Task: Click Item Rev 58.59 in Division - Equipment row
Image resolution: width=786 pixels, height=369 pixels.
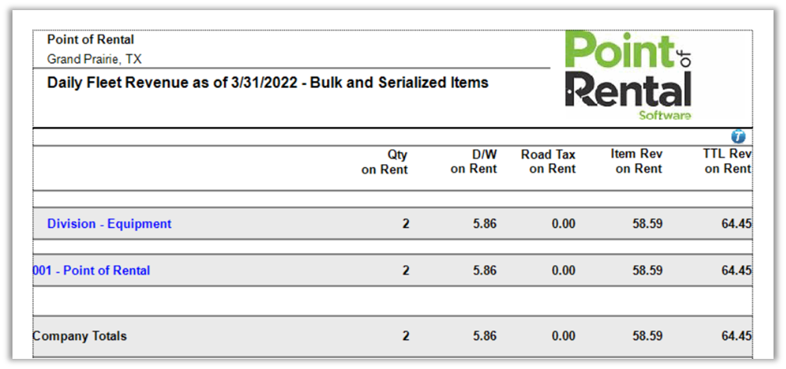Action: (648, 224)
